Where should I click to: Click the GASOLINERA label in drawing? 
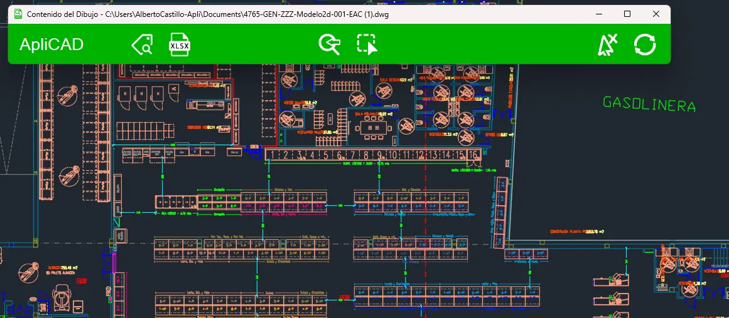click(x=649, y=104)
